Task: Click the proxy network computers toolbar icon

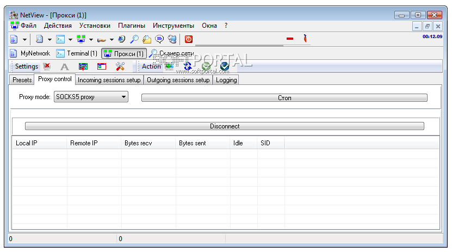Action: click(81, 39)
